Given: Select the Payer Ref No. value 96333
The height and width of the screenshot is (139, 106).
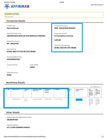Looking at the screenshot, I should 32,67.
